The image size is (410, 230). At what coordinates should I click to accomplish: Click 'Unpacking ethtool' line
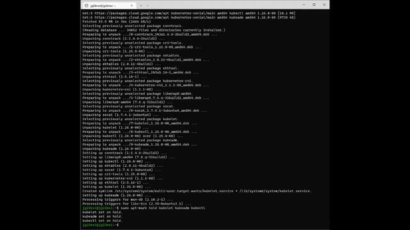pyautogui.click(x=115, y=77)
